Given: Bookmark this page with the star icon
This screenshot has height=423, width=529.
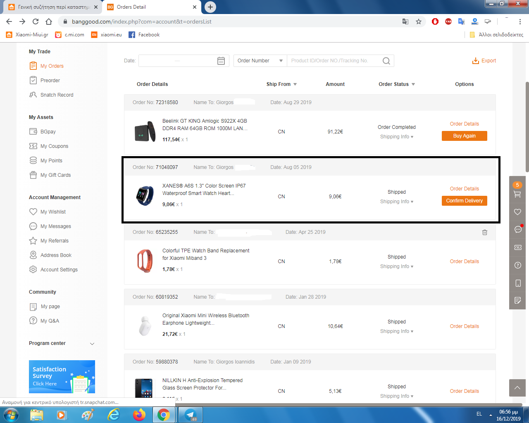Looking at the screenshot, I should pos(419,21).
